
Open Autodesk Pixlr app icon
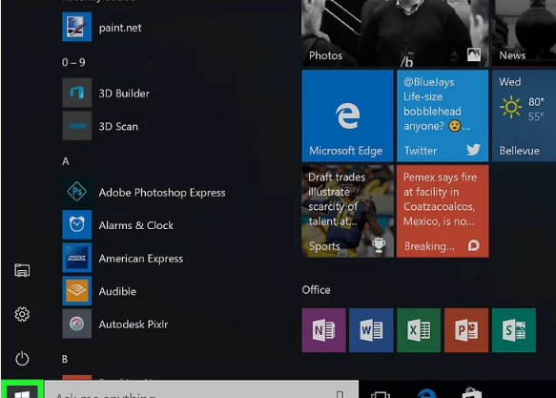tap(77, 324)
